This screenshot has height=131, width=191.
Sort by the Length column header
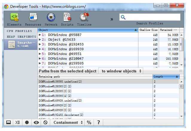pyautogui.click(x=166, y=77)
